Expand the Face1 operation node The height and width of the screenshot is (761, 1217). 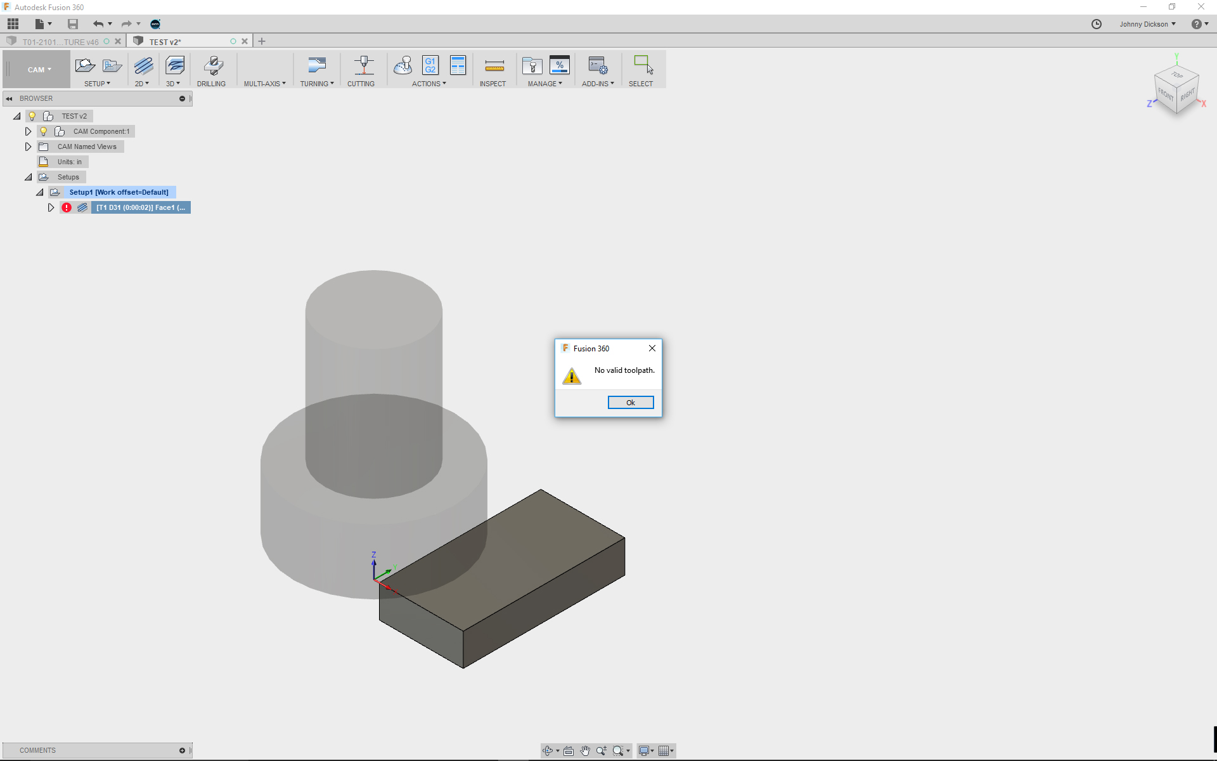click(51, 207)
